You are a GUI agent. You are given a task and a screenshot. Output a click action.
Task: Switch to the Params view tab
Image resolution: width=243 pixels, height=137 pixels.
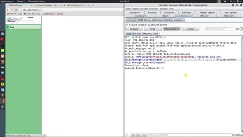click(137, 34)
